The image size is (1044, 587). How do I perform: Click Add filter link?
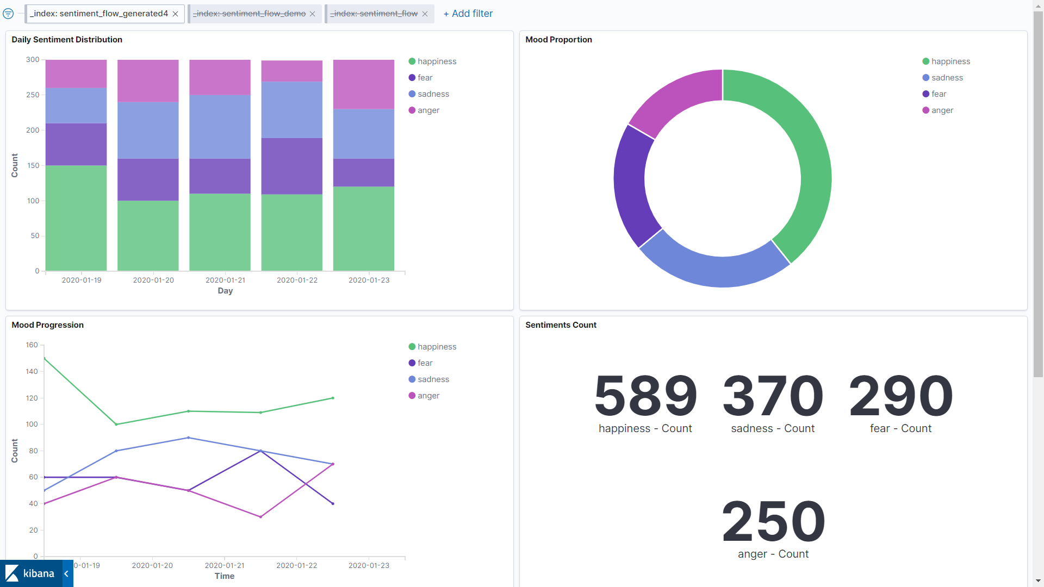coord(468,14)
